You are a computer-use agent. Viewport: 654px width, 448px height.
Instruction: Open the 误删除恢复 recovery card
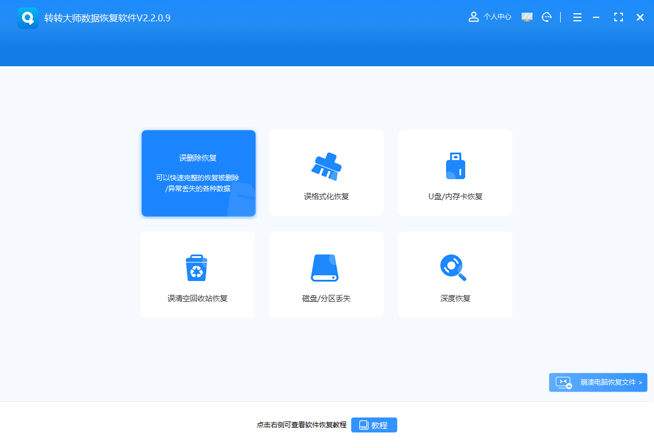click(199, 173)
